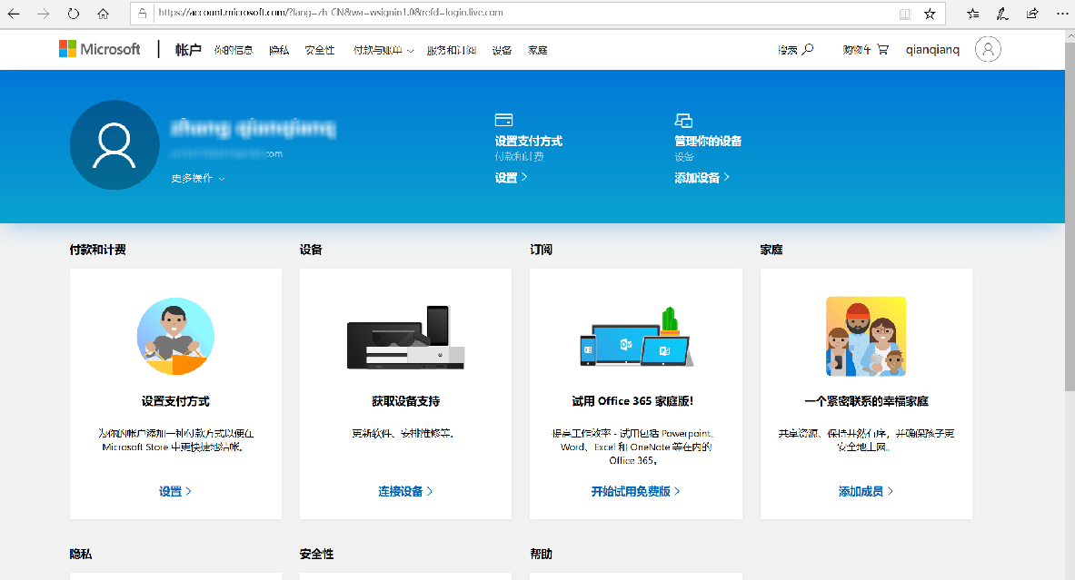Open the favorites hub icon
Viewport: 1075px width, 580px height.
click(973, 14)
